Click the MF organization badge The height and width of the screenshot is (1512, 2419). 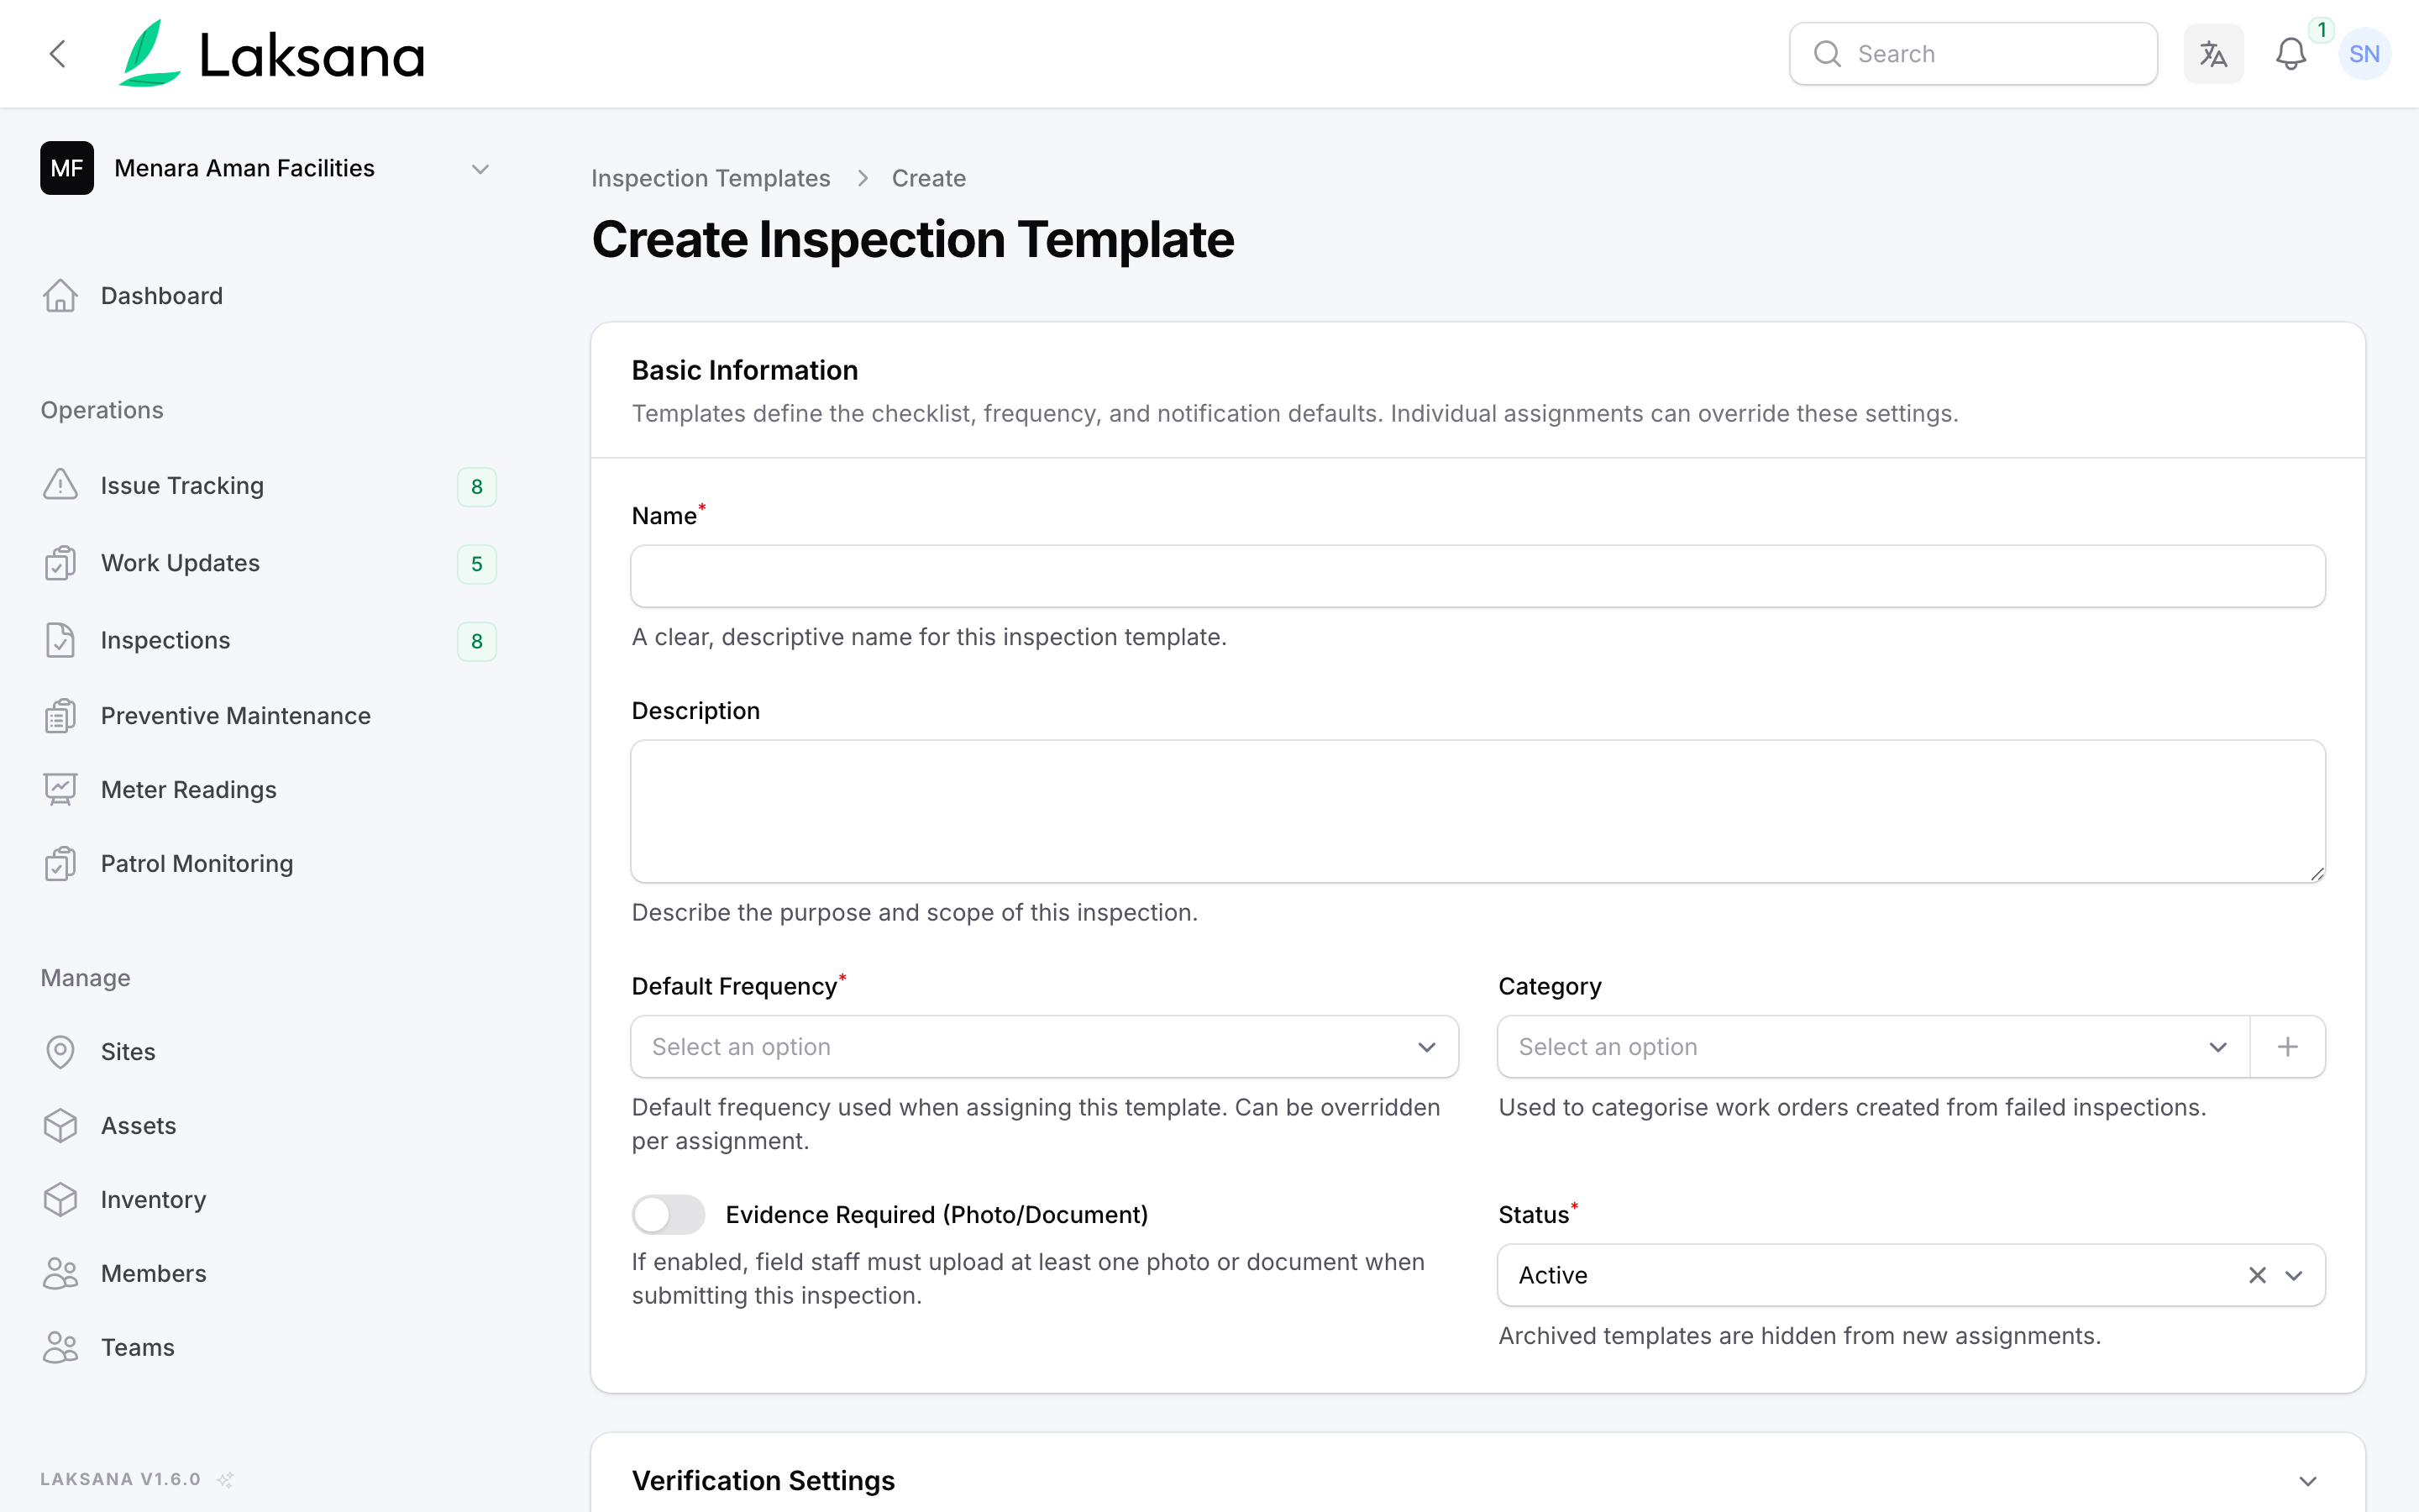point(67,168)
